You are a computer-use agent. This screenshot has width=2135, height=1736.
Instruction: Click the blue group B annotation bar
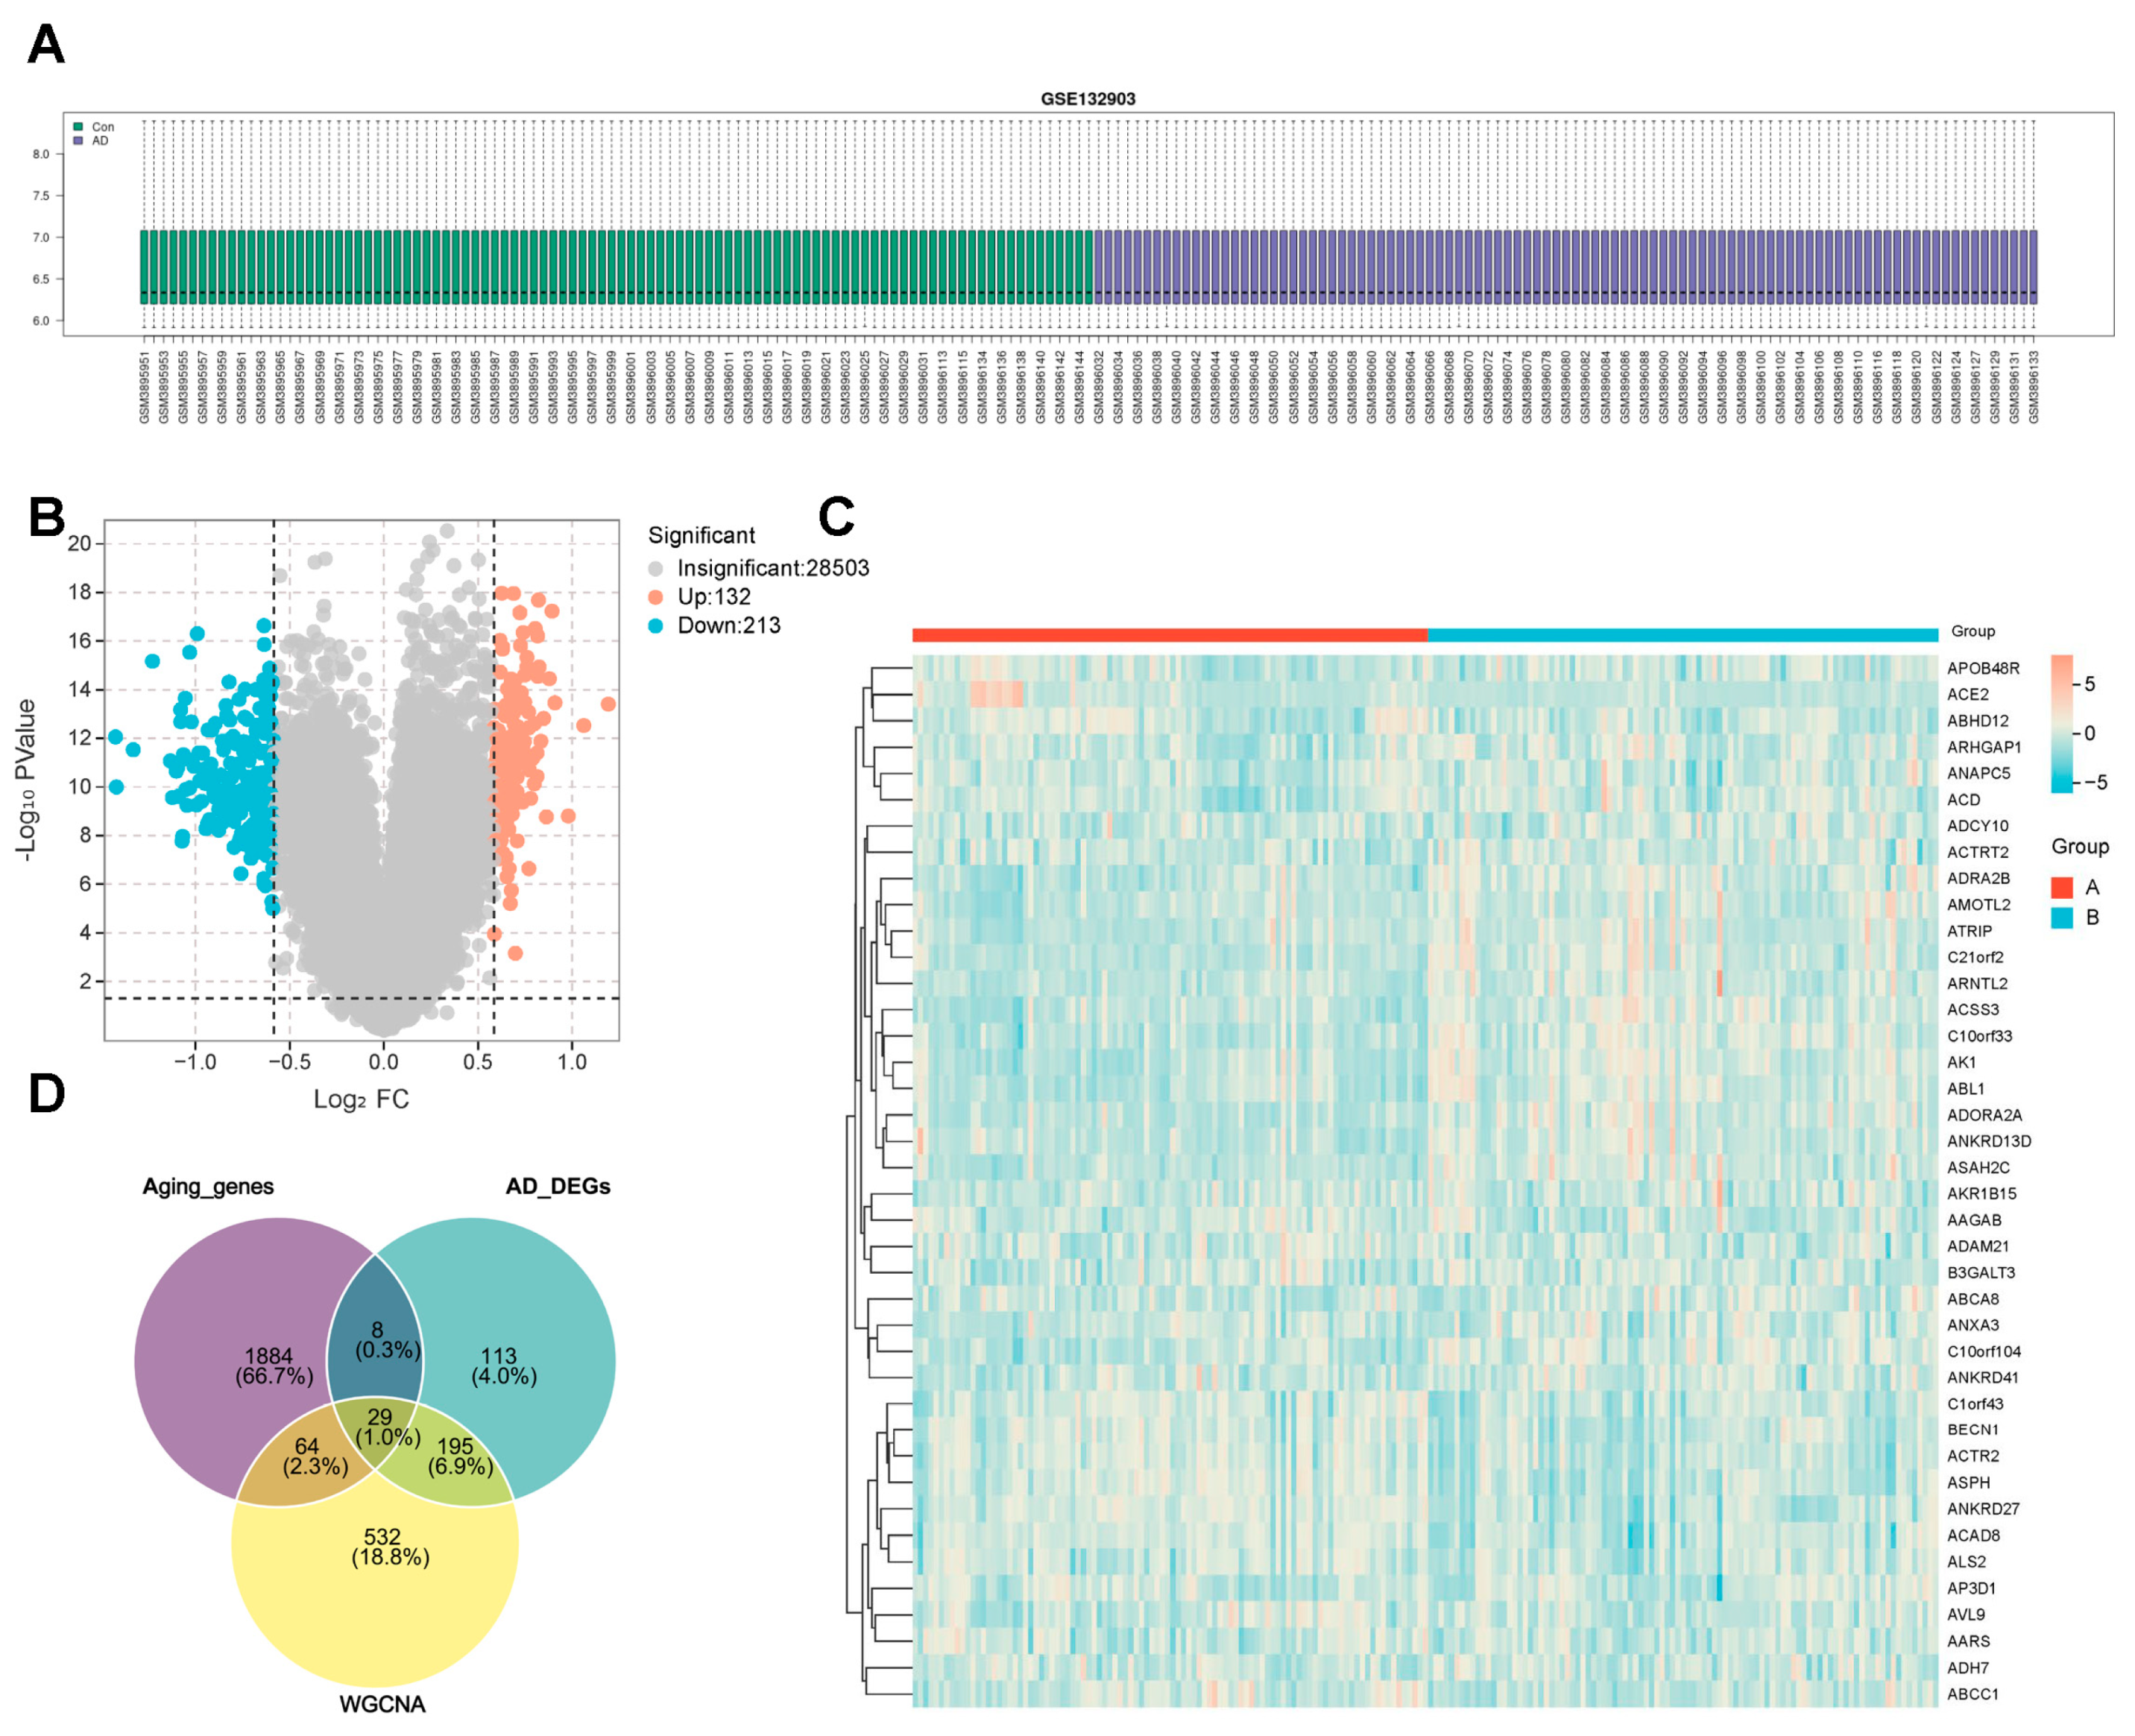[x=1682, y=635]
